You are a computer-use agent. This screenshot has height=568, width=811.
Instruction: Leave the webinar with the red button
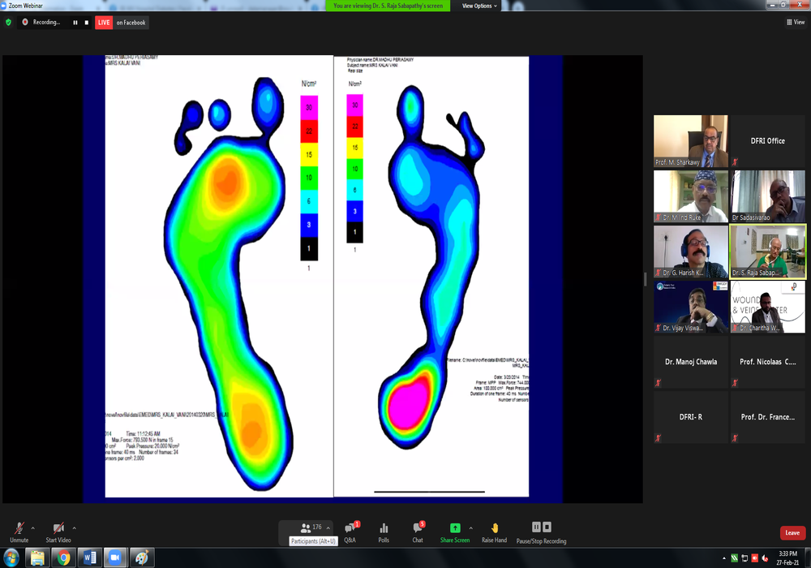[792, 533]
